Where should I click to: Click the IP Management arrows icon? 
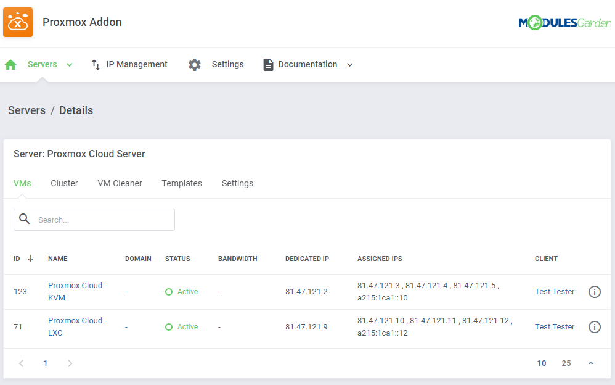(96, 64)
